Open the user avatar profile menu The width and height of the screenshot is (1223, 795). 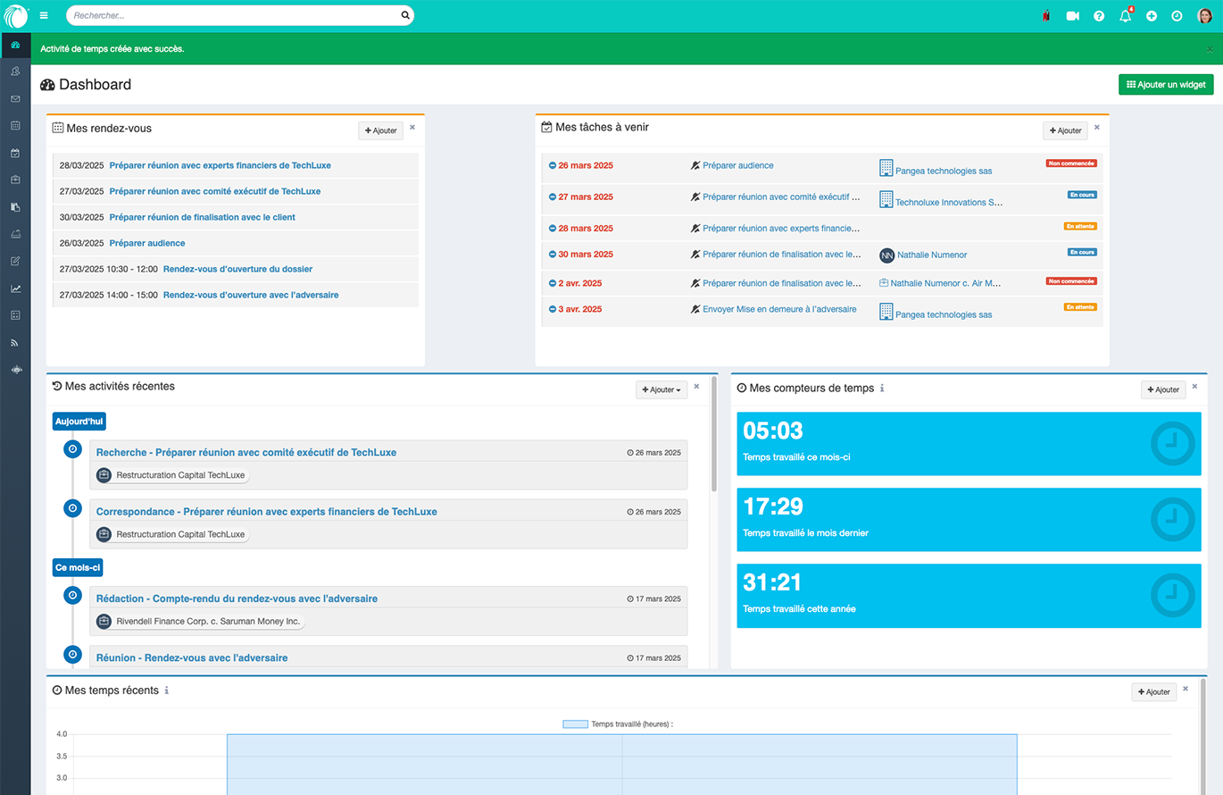coord(1204,16)
